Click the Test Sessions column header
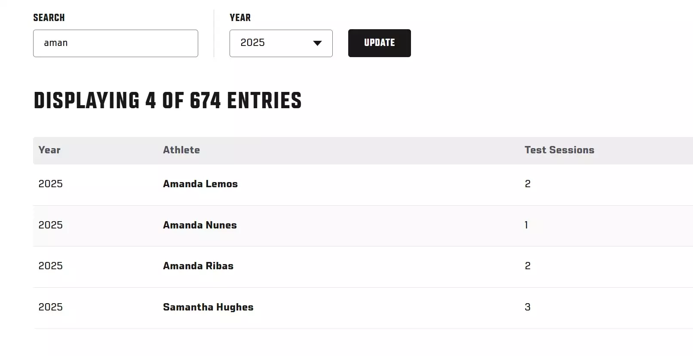This screenshot has height=356, width=693. point(559,150)
